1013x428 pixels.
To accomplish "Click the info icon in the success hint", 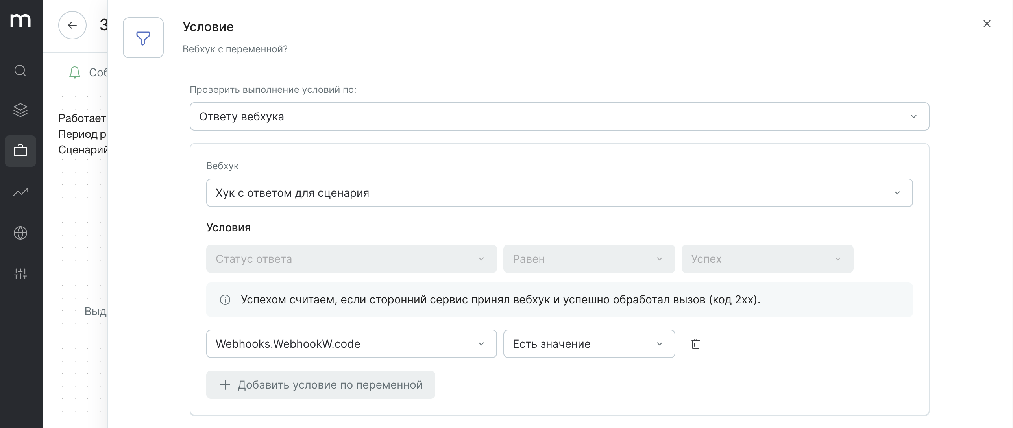I will [x=225, y=300].
